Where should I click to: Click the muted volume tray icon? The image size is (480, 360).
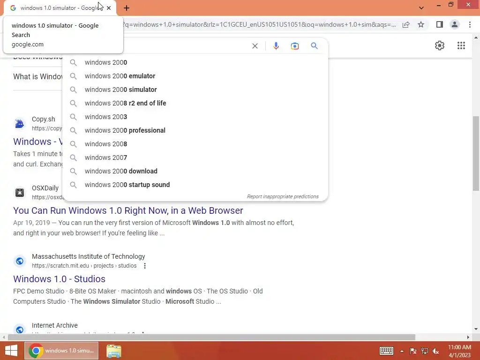(x=435, y=351)
